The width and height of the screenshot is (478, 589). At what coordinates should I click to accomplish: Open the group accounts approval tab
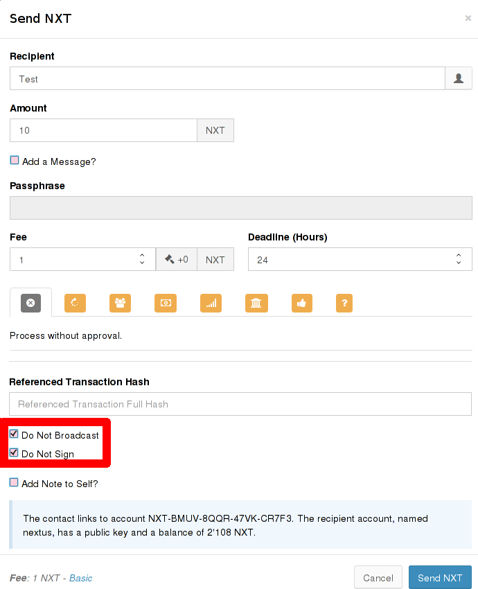(120, 303)
